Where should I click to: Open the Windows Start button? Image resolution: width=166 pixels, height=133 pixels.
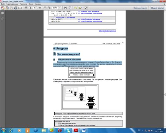pos(4,131)
